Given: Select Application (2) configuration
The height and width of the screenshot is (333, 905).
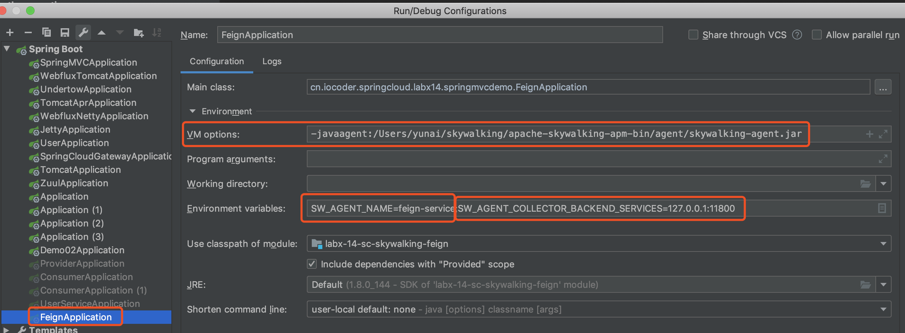Looking at the screenshot, I should click(72, 223).
